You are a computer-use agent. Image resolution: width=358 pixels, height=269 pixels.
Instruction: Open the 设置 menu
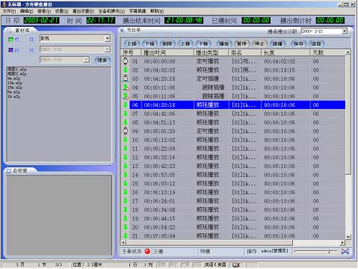[x=61, y=11]
